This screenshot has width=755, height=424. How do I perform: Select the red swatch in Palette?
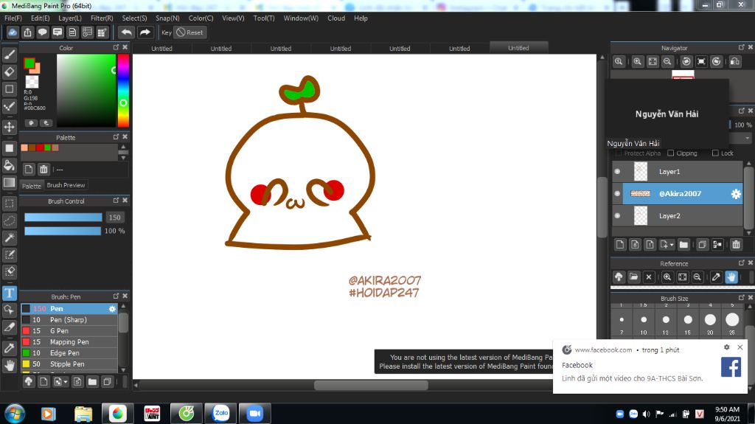[x=40, y=147]
